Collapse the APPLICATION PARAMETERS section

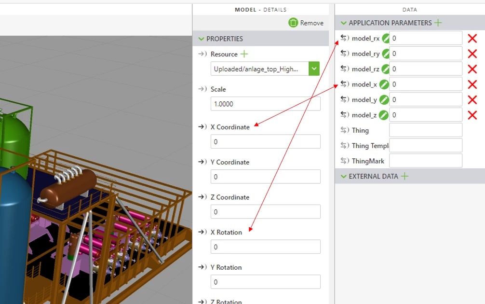coord(344,23)
